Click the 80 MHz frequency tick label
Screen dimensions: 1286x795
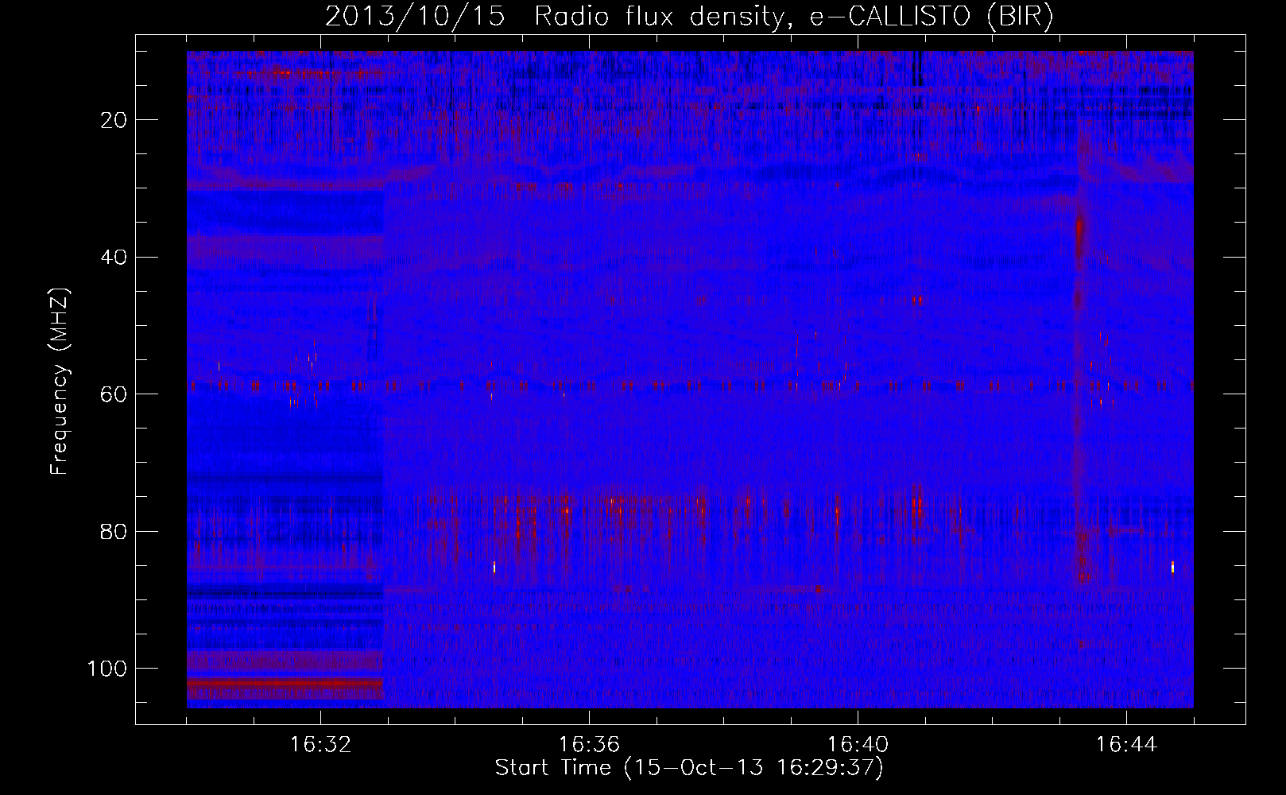point(114,531)
